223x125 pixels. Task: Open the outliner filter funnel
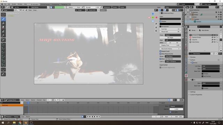[x=217, y=7]
